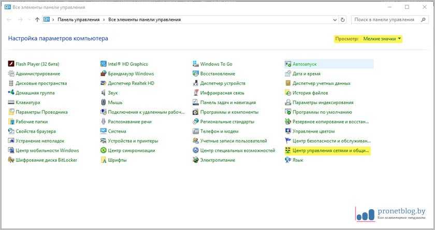435x230 pixels.
Task: Select Все элементы панели управления breadcrumb segment
Action: click(x=144, y=20)
